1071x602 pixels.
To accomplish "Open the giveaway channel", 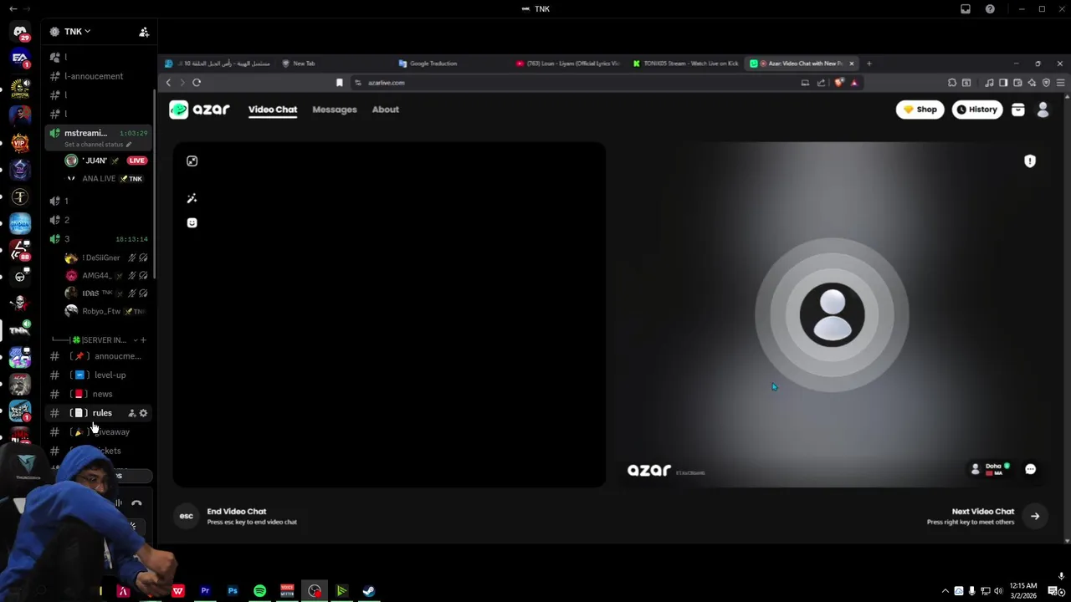I will click(x=99, y=432).
